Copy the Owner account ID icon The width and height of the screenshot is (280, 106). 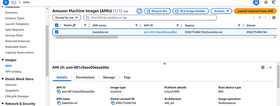113,103
